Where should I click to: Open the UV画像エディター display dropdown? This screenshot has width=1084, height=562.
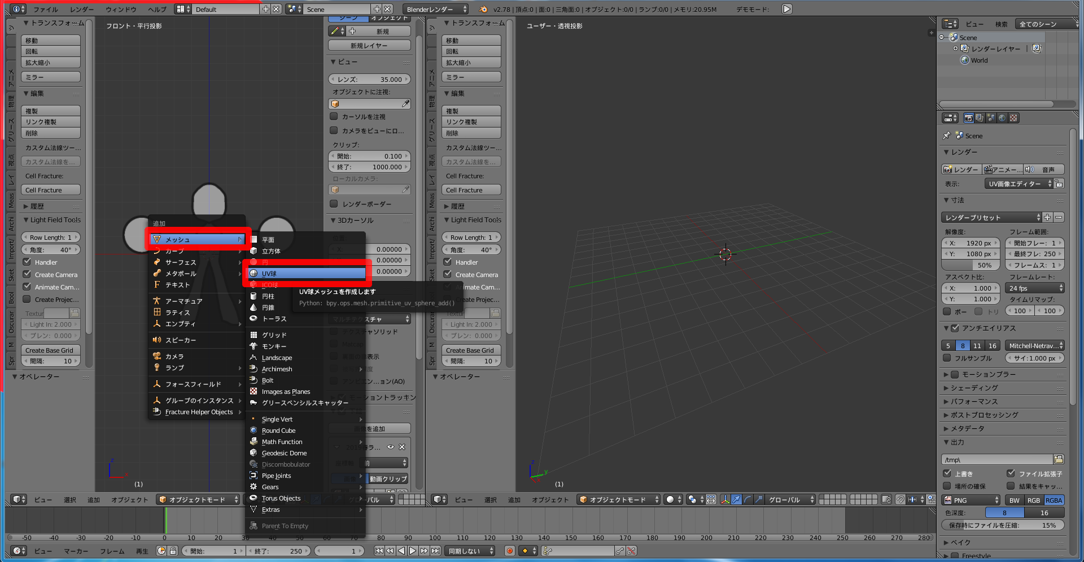coord(1019,184)
